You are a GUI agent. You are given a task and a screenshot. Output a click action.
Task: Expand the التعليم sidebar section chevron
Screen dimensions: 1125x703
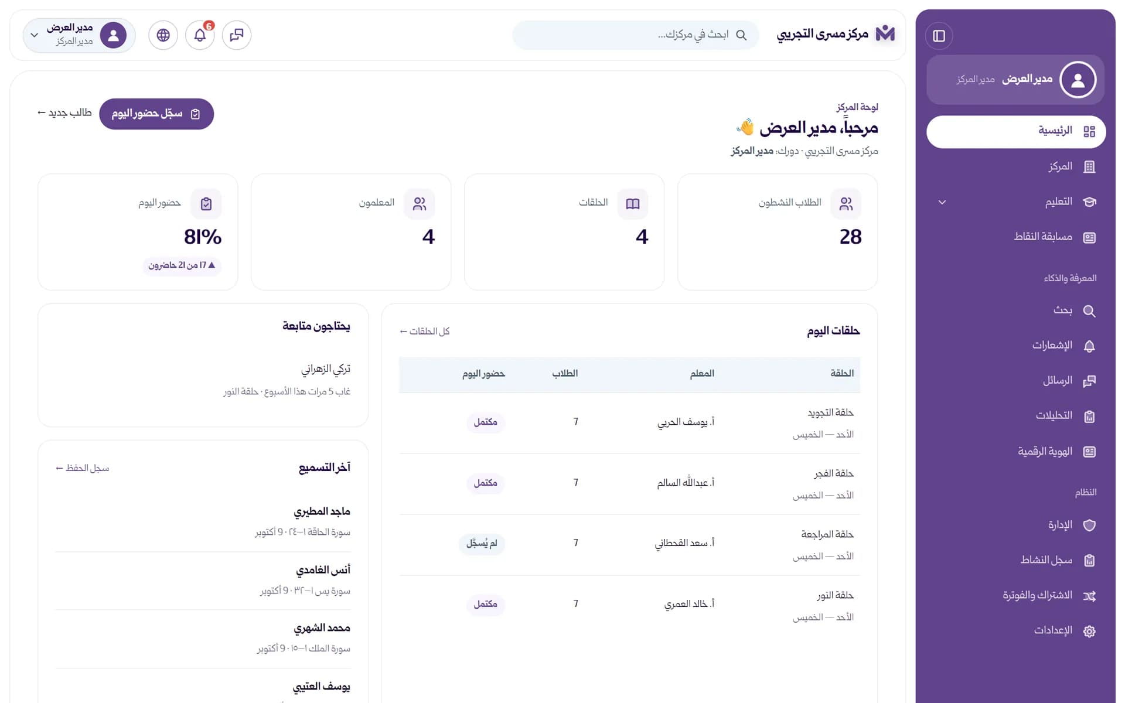pyautogui.click(x=942, y=202)
